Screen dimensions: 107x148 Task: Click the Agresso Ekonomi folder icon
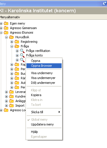click(6, 33)
